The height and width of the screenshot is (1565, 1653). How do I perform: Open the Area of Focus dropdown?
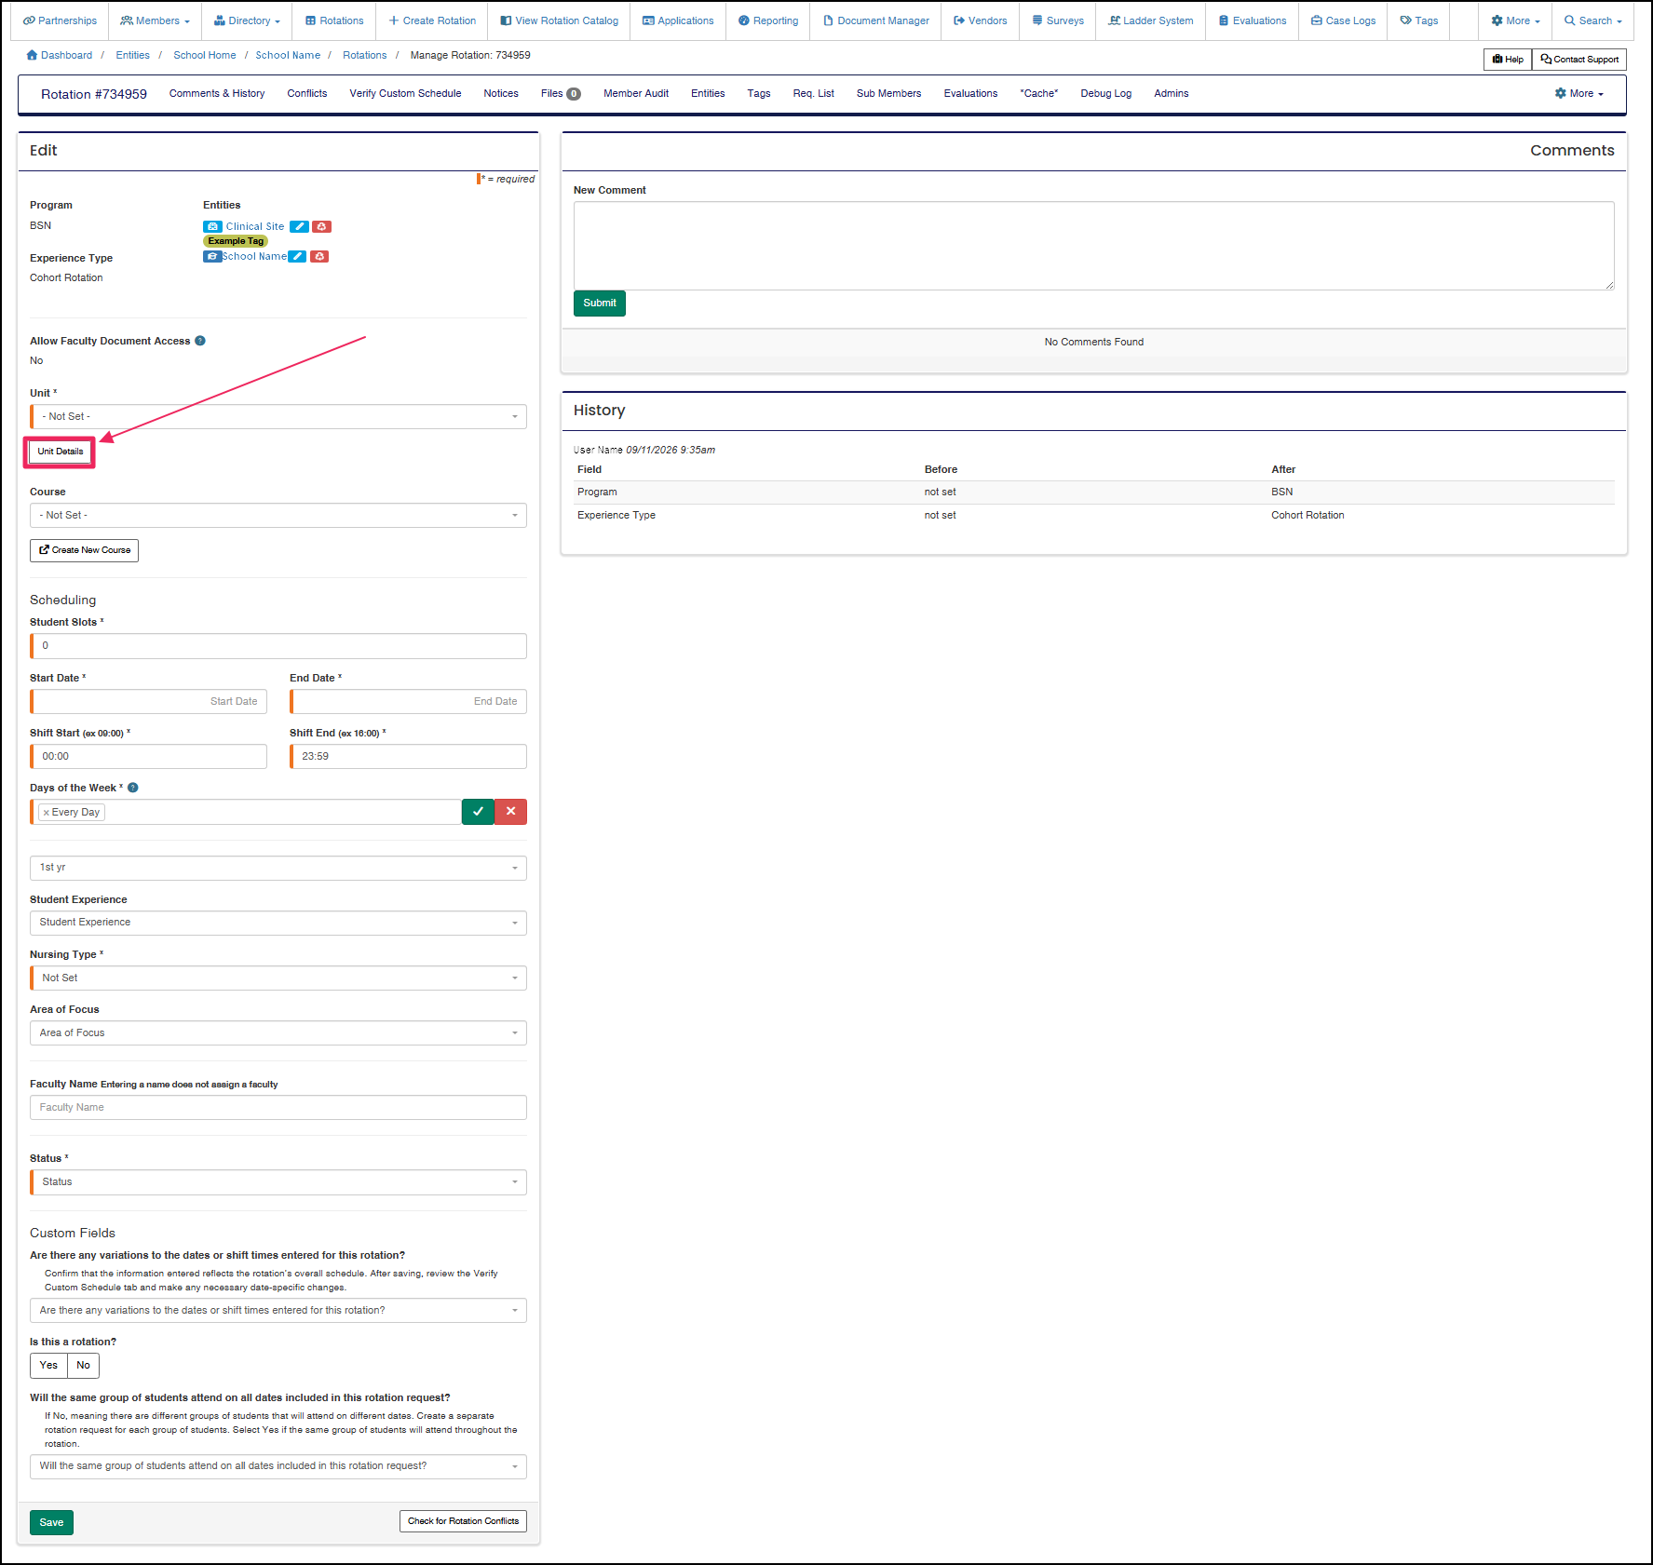click(278, 1032)
